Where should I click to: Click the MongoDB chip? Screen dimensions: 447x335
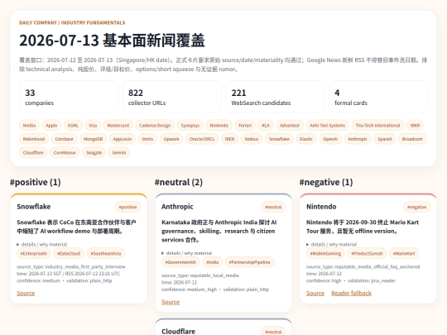tap(93, 139)
